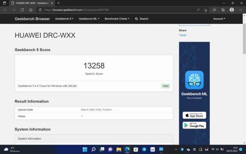The width and height of the screenshot is (246, 154).
Task: Open network Wi-Fi tray icon
Action: (x=213, y=149)
